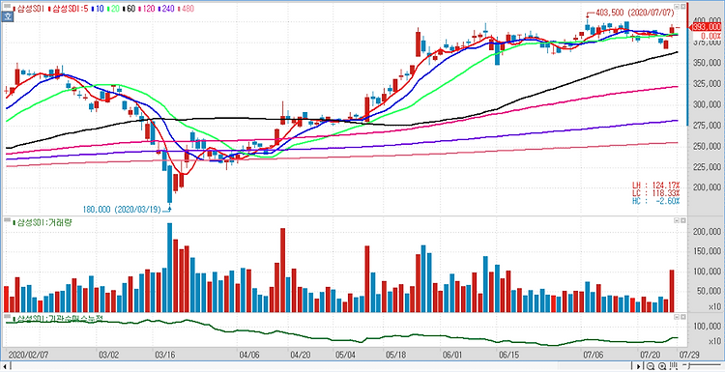Select the 10-day moving average legend
This screenshot has width=725, height=372.
98,9
